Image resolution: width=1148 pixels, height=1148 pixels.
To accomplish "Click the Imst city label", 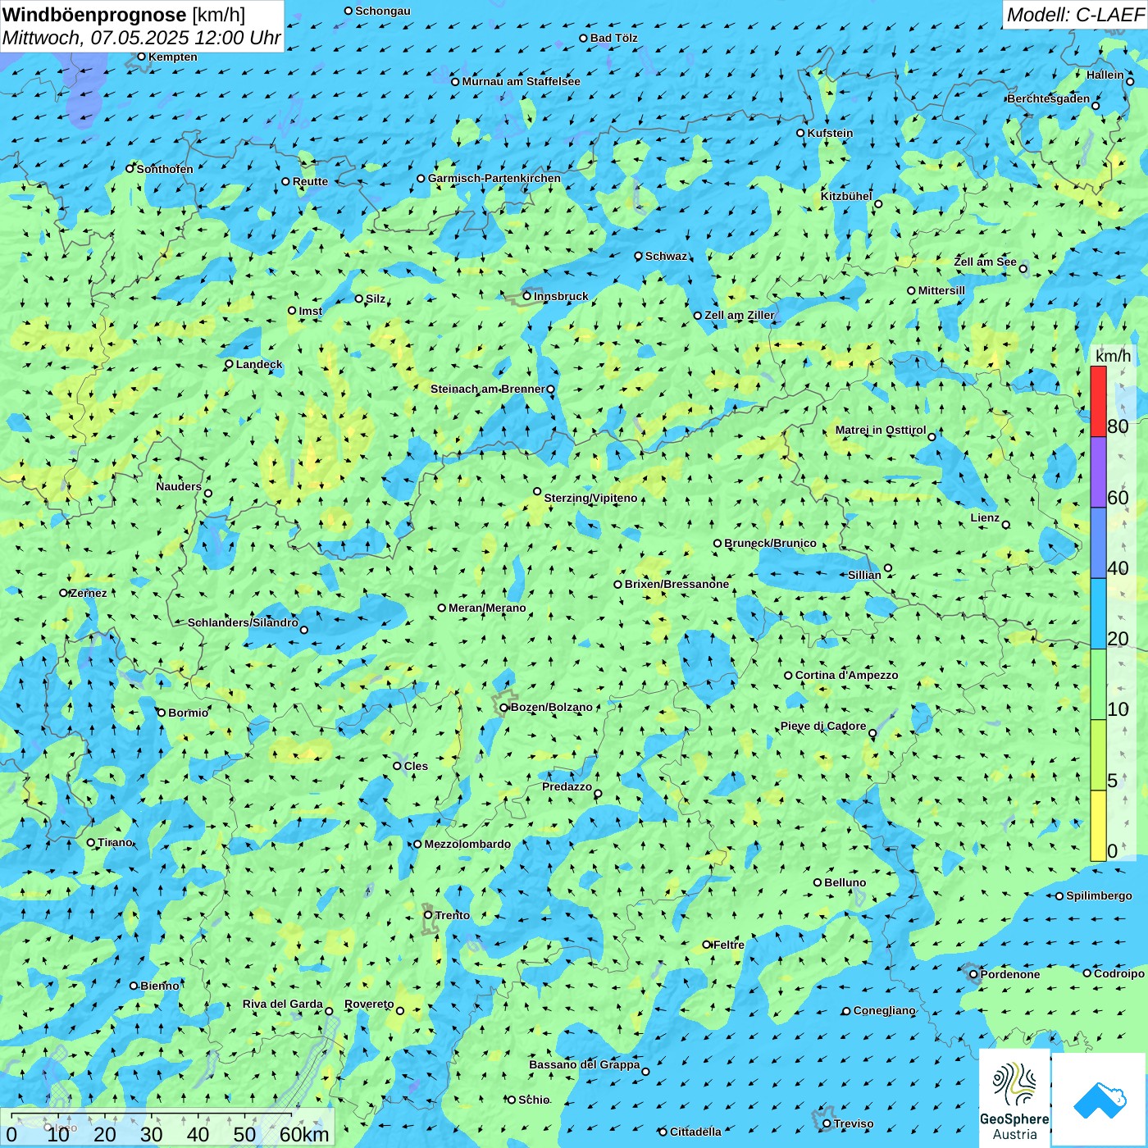I will coord(311,311).
